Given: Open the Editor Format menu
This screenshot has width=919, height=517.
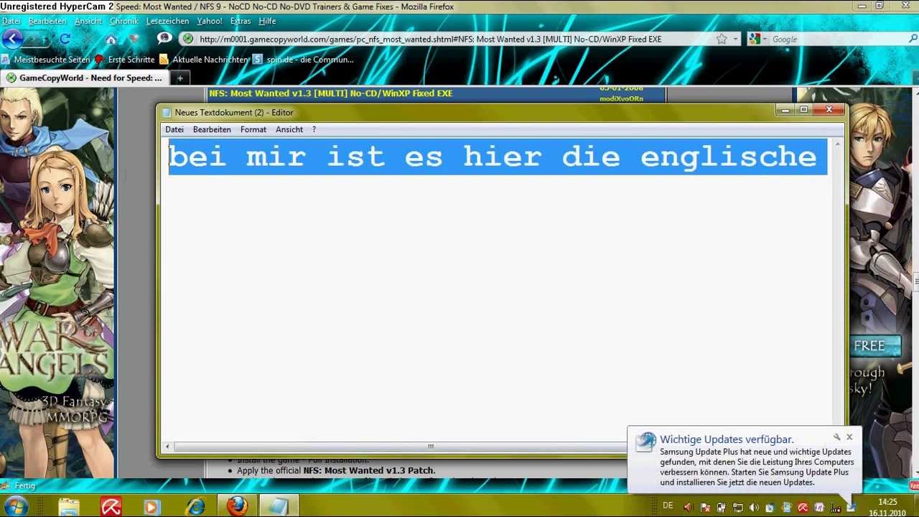Looking at the screenshot, I should tap(253, 129).
